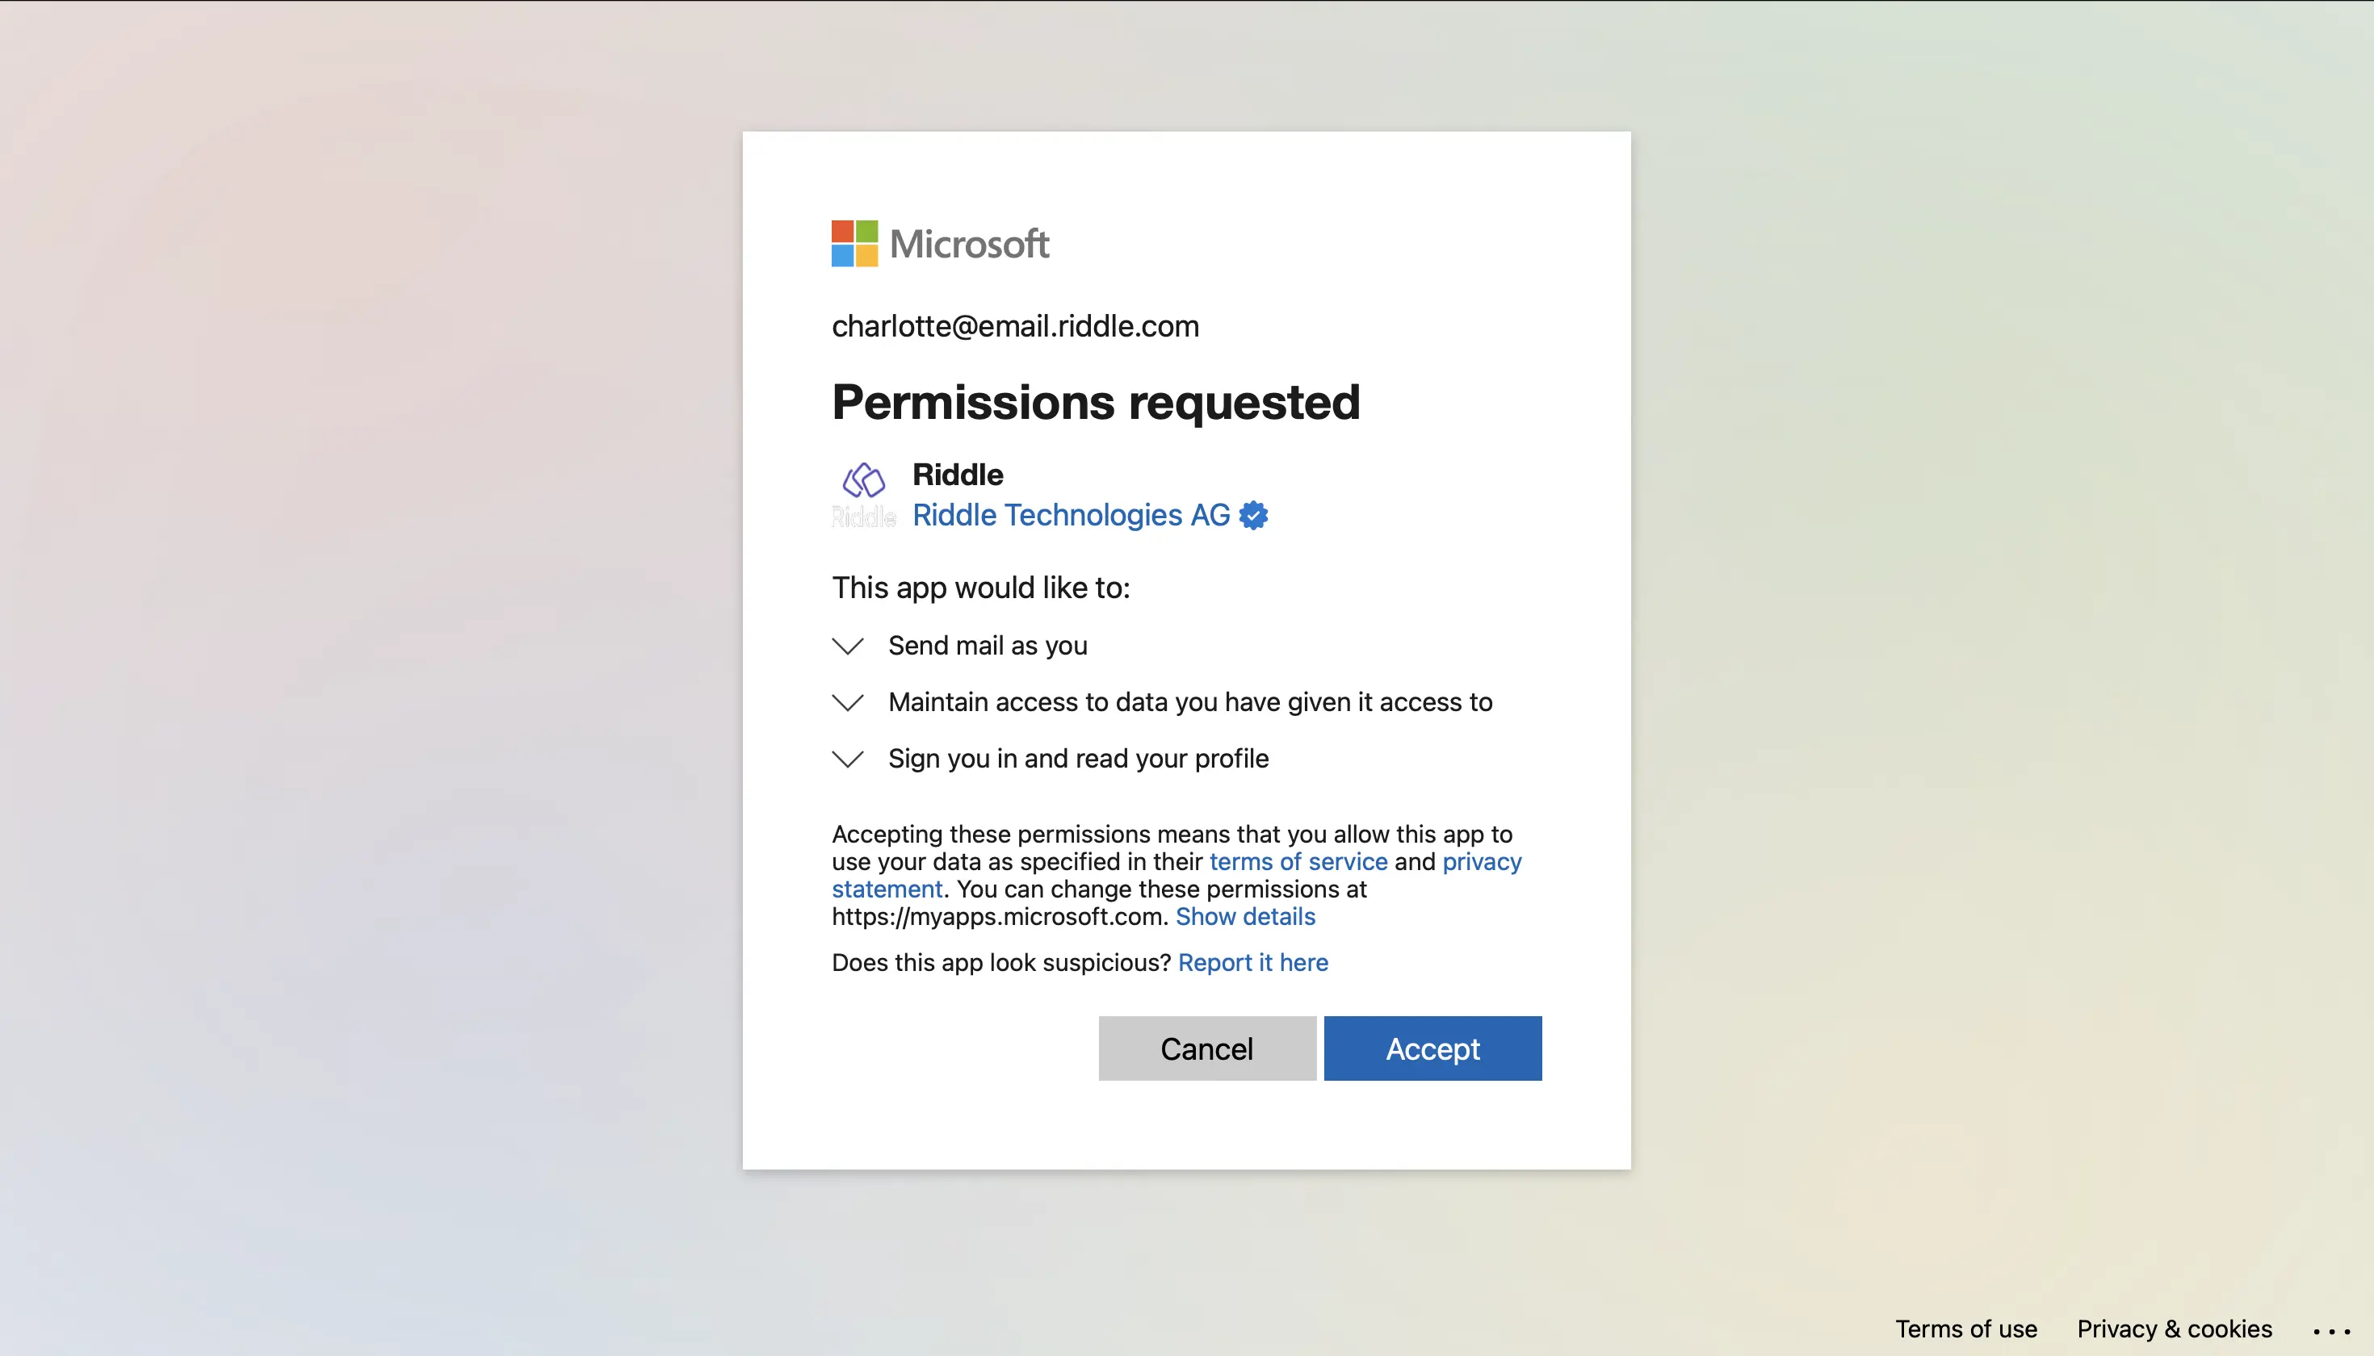Expand Sign you in and read profile chevron
Screen dimensions: 2374x1356
point(847,759)
